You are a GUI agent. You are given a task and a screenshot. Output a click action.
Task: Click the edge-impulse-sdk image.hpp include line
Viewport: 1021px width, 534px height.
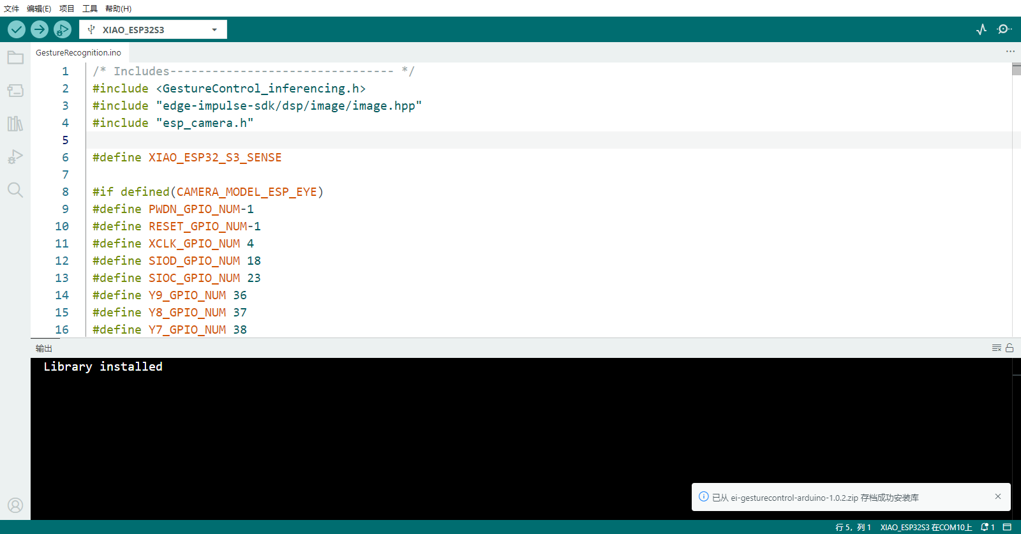[257, 106]
